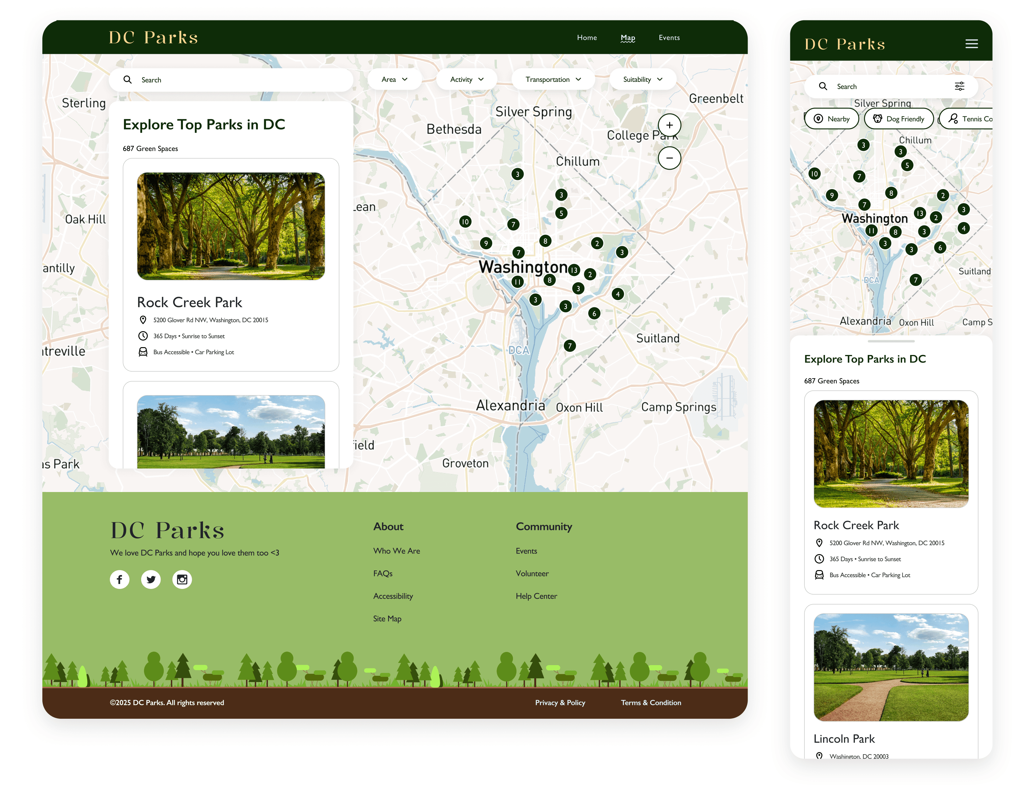Open the Events nav item

[669, 38]
